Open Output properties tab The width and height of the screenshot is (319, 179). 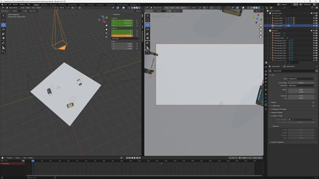pos(266,75)
